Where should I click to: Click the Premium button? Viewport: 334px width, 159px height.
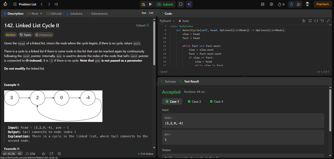click(323, 4)
